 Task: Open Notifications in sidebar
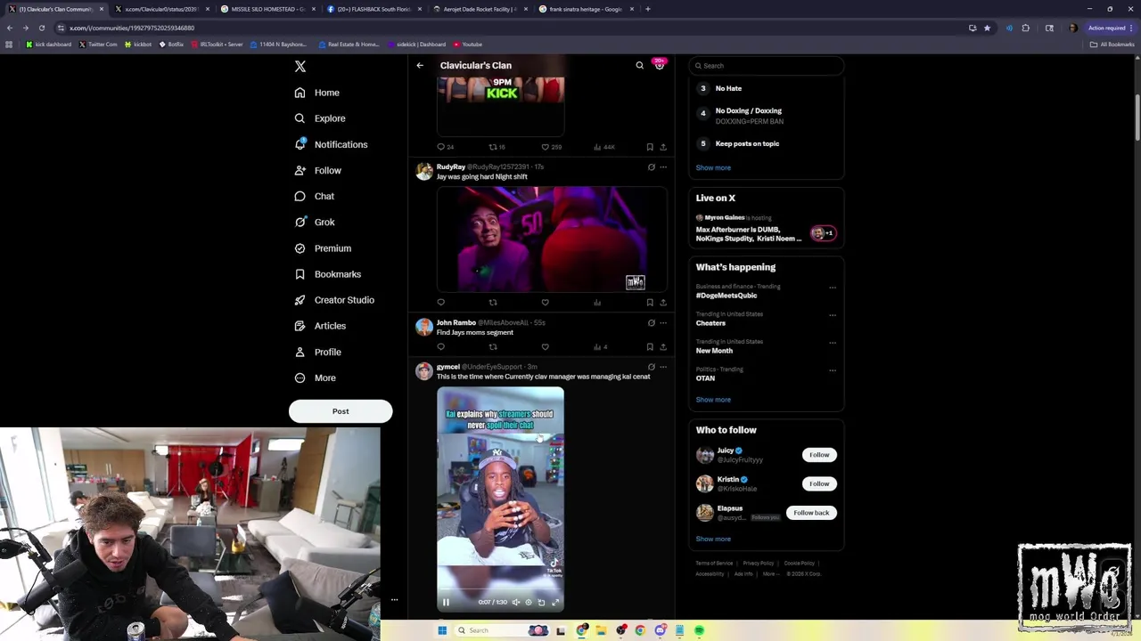(330, 144)
